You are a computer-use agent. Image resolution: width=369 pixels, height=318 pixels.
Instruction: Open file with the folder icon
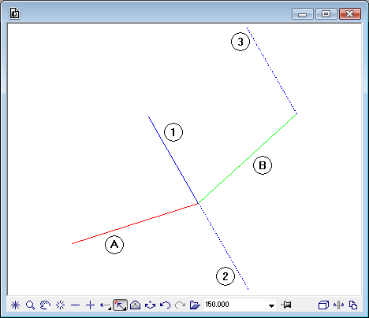(195, 305)
